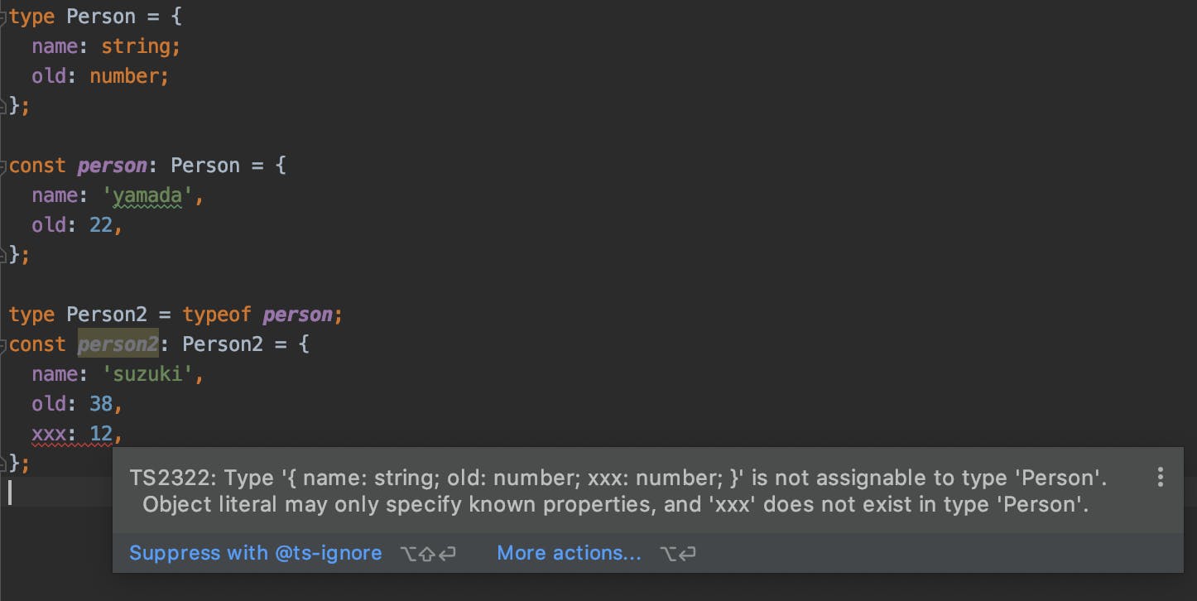Collapse the 'const person2' object fold marker

pyautogui.click(x=4, y=344)
